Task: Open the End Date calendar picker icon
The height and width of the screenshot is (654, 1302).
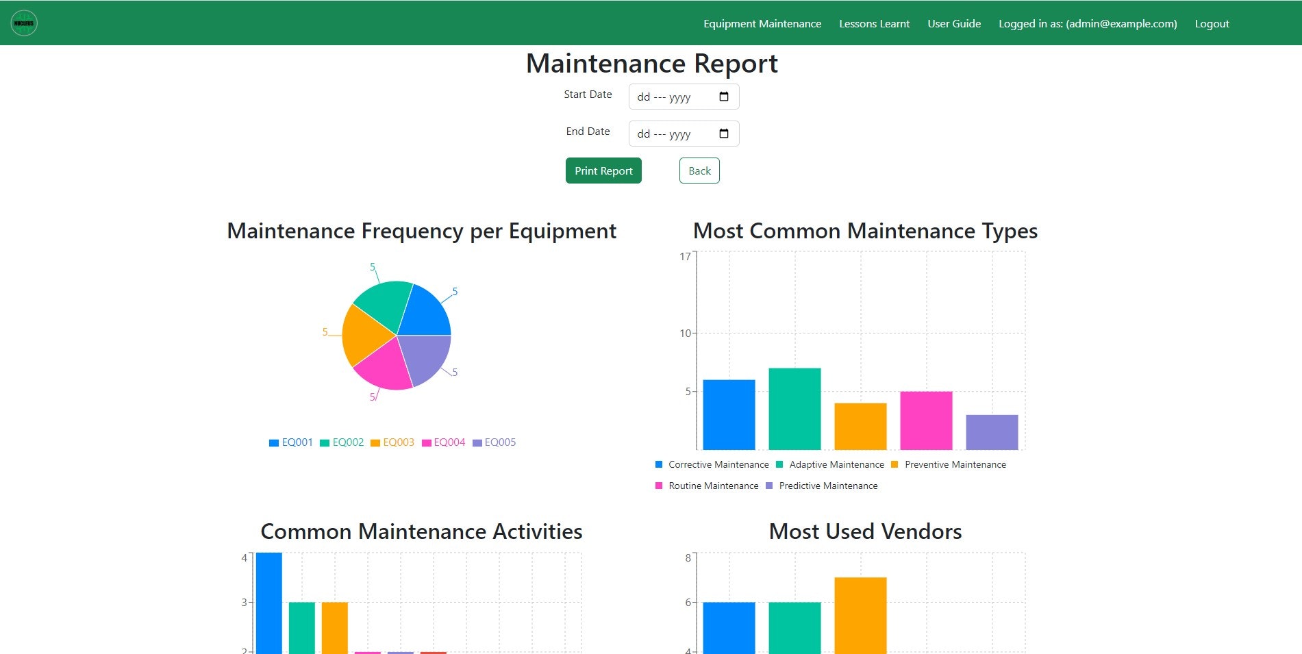Action: [x=724, y=134]
